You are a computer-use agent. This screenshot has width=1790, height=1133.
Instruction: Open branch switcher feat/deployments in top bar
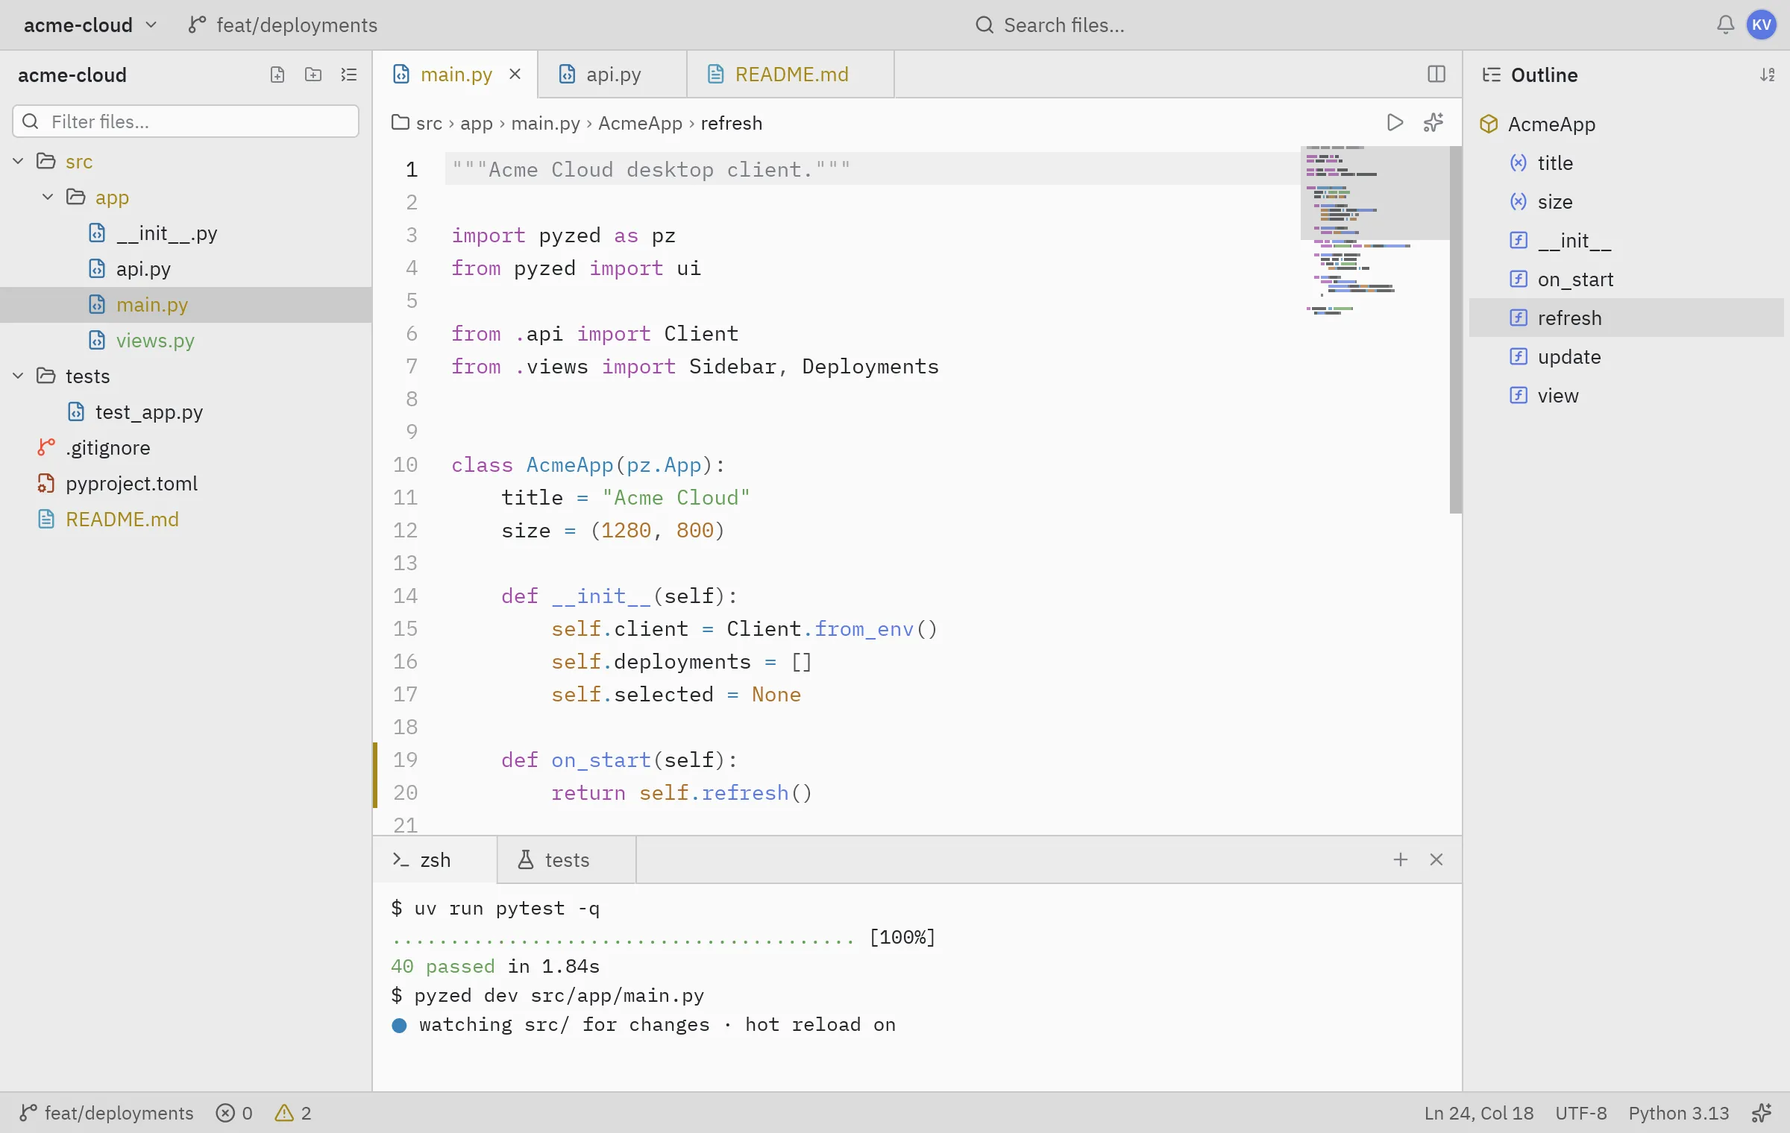coord(283,25)
